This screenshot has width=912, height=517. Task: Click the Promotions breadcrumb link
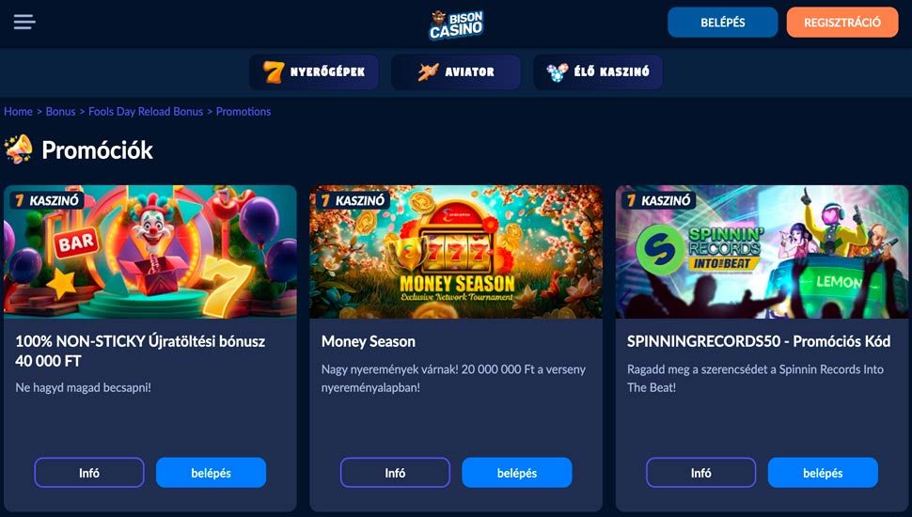244,112
